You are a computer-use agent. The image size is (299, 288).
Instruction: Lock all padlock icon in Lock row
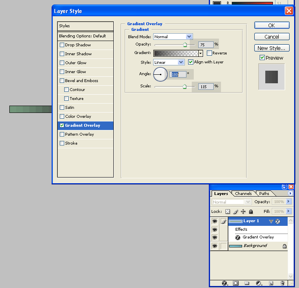(251, 212)
